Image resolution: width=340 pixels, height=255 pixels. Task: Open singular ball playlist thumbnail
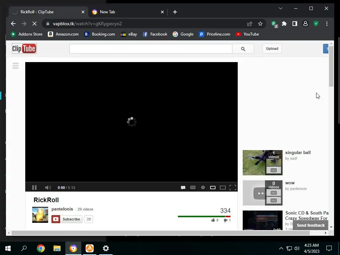point(263,163)
